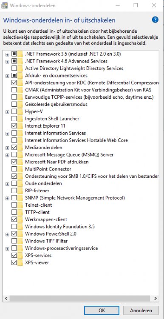The image size is (164, 319).
Task: Click the Annuleren button
Action: click(x=141, y=310)
